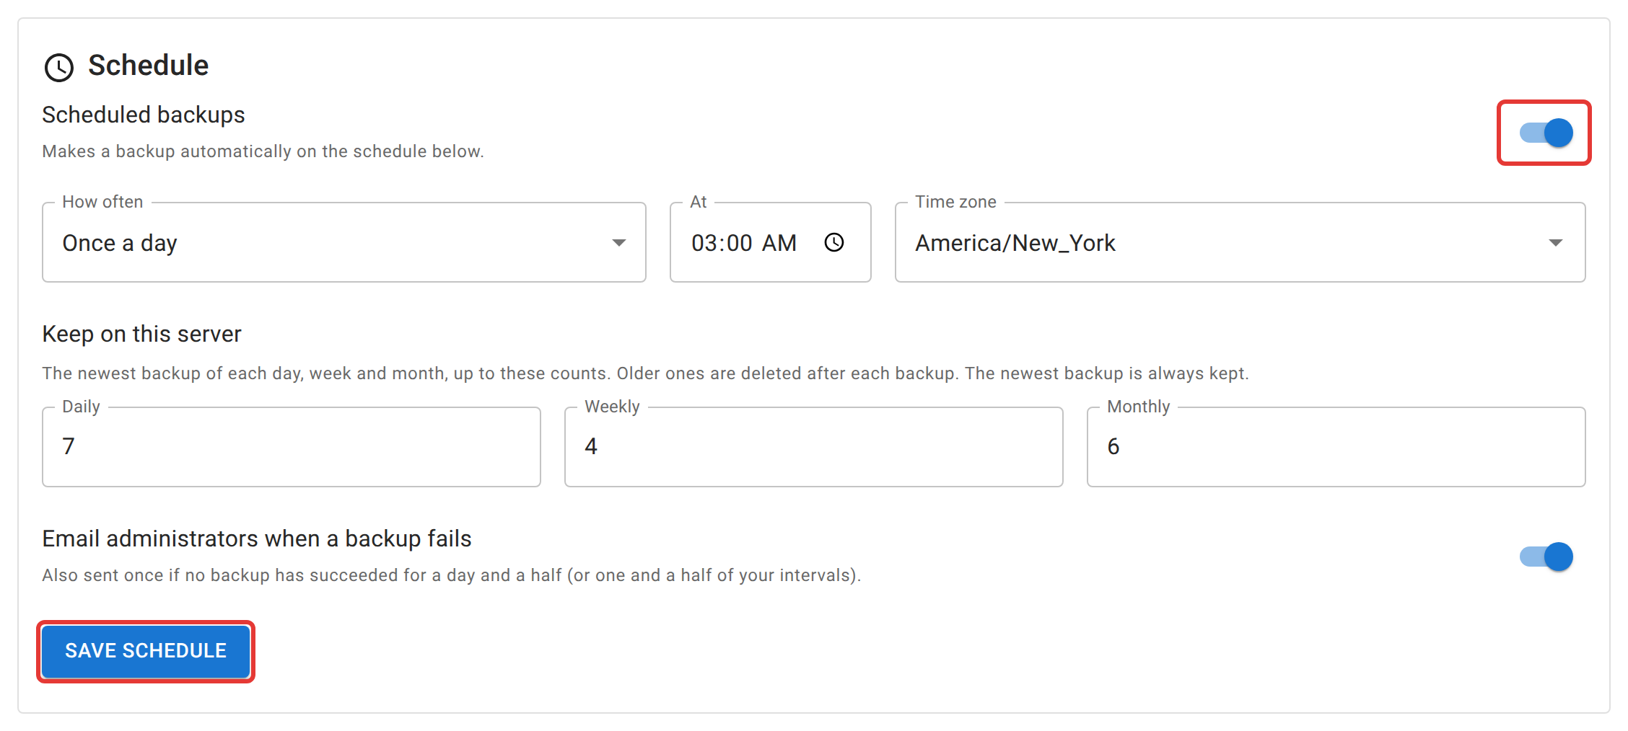Click the 'Also sent once if no backup' note
This screenshot has height=731, width=1628.
coord(452,575)
